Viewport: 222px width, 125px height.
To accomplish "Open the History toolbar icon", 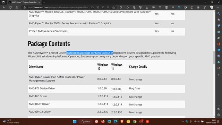I will click(x=140, y=7).
